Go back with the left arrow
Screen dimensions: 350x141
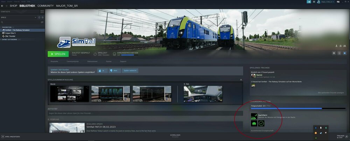point(2,6)
